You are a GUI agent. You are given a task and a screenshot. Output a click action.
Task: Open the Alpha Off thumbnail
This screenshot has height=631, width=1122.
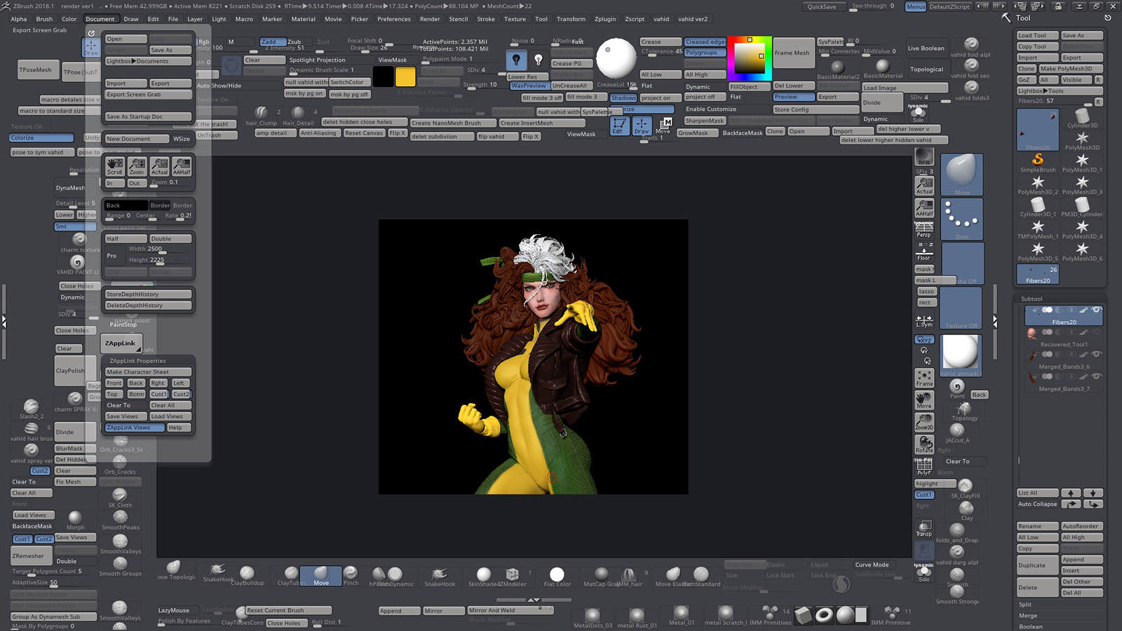coord(961,264)
